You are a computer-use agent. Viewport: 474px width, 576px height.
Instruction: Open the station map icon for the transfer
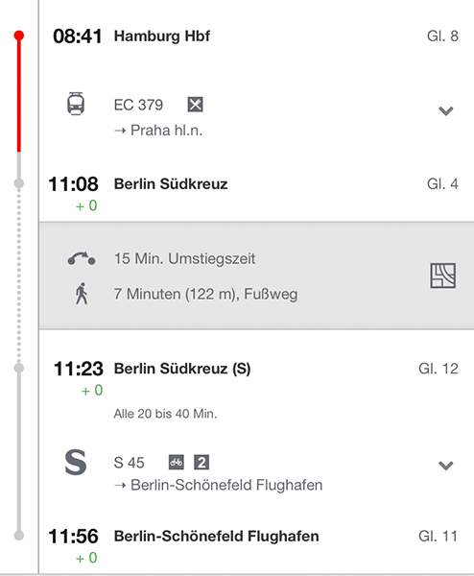point(442,276)
